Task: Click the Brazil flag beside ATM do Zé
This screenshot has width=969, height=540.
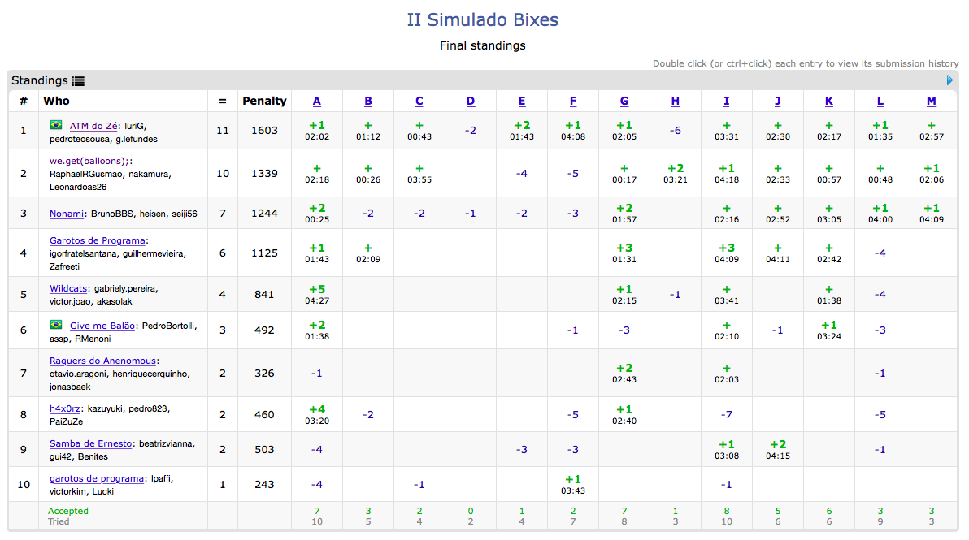Action: coord(56,125)
